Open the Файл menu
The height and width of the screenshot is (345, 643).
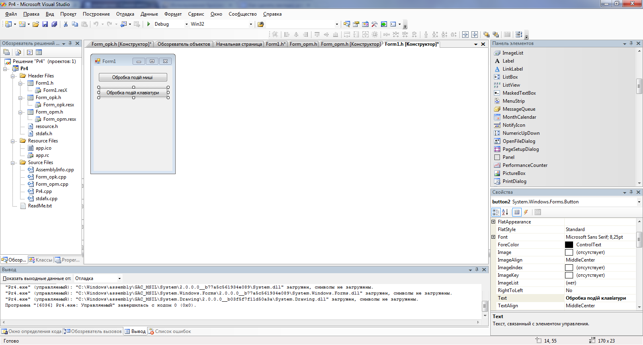[11, 14]
